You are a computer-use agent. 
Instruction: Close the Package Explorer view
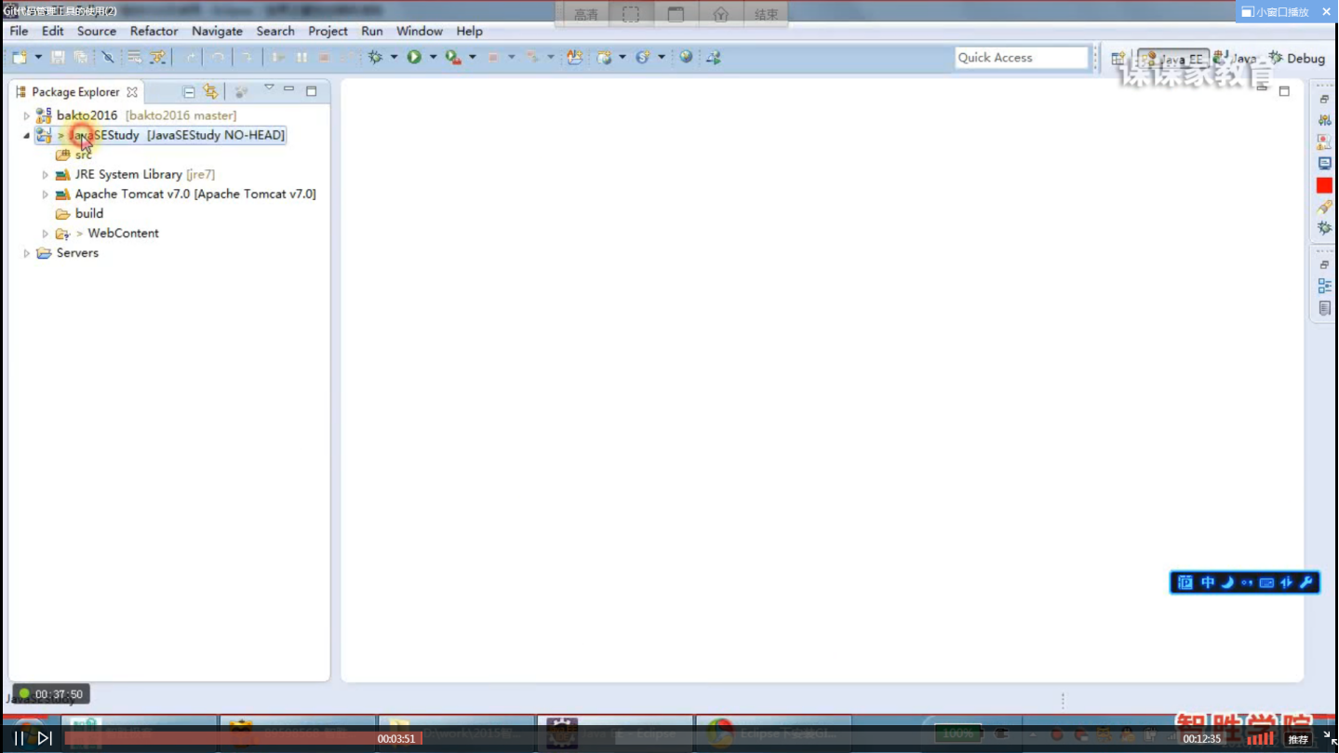click(132, 92)
